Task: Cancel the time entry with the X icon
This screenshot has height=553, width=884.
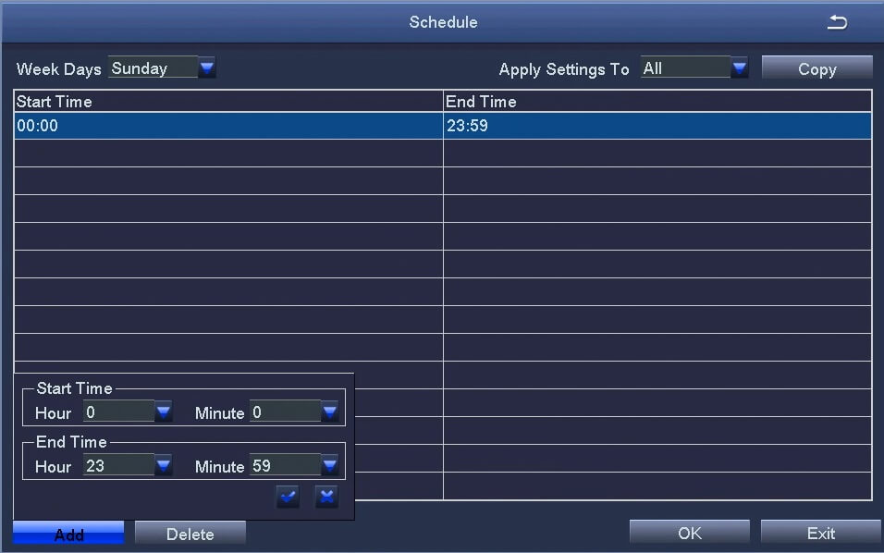Action: [x=326, y=497]
